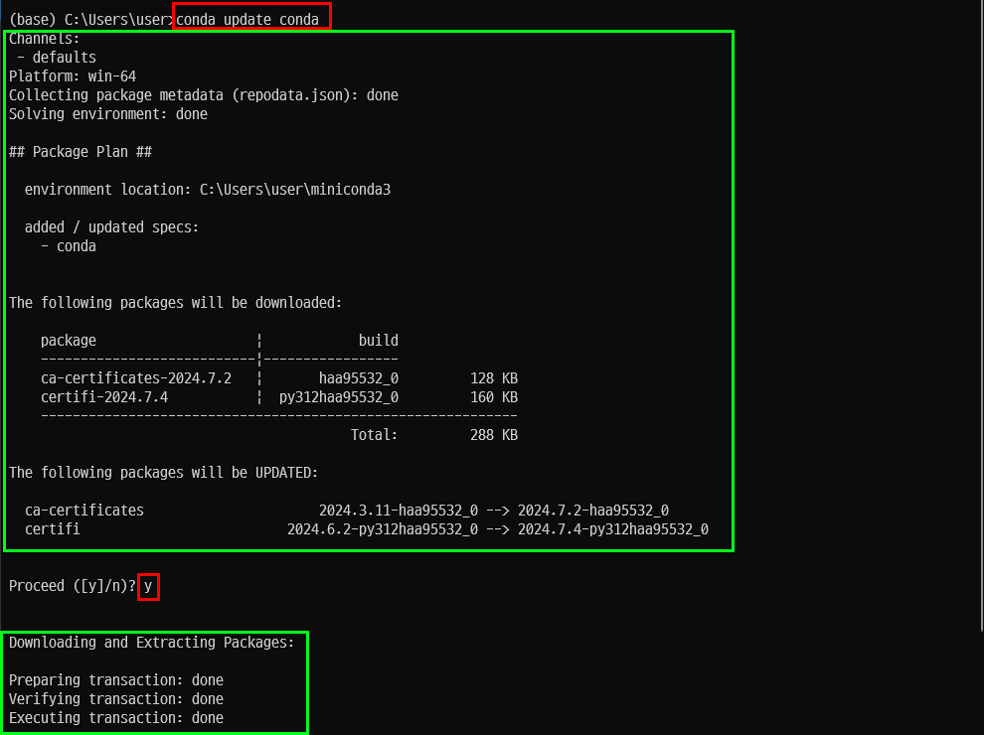Click 'Downloading and Extracting Packages:' line

pos(151,643)
